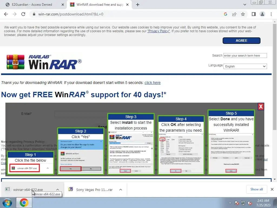Click the Chrome taskbar icon
The width and height of the screenshot is (277, 208).
[x=24, y=203]
